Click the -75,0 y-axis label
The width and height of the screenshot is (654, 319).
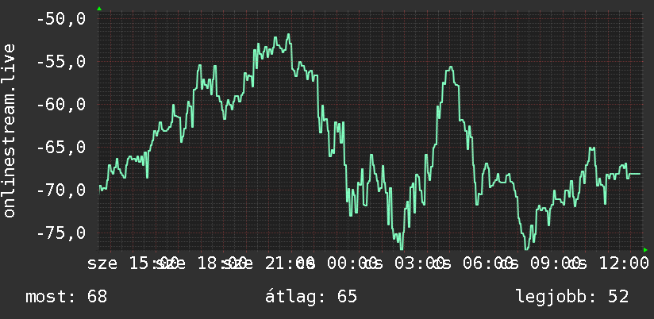[x=61, y=233]
